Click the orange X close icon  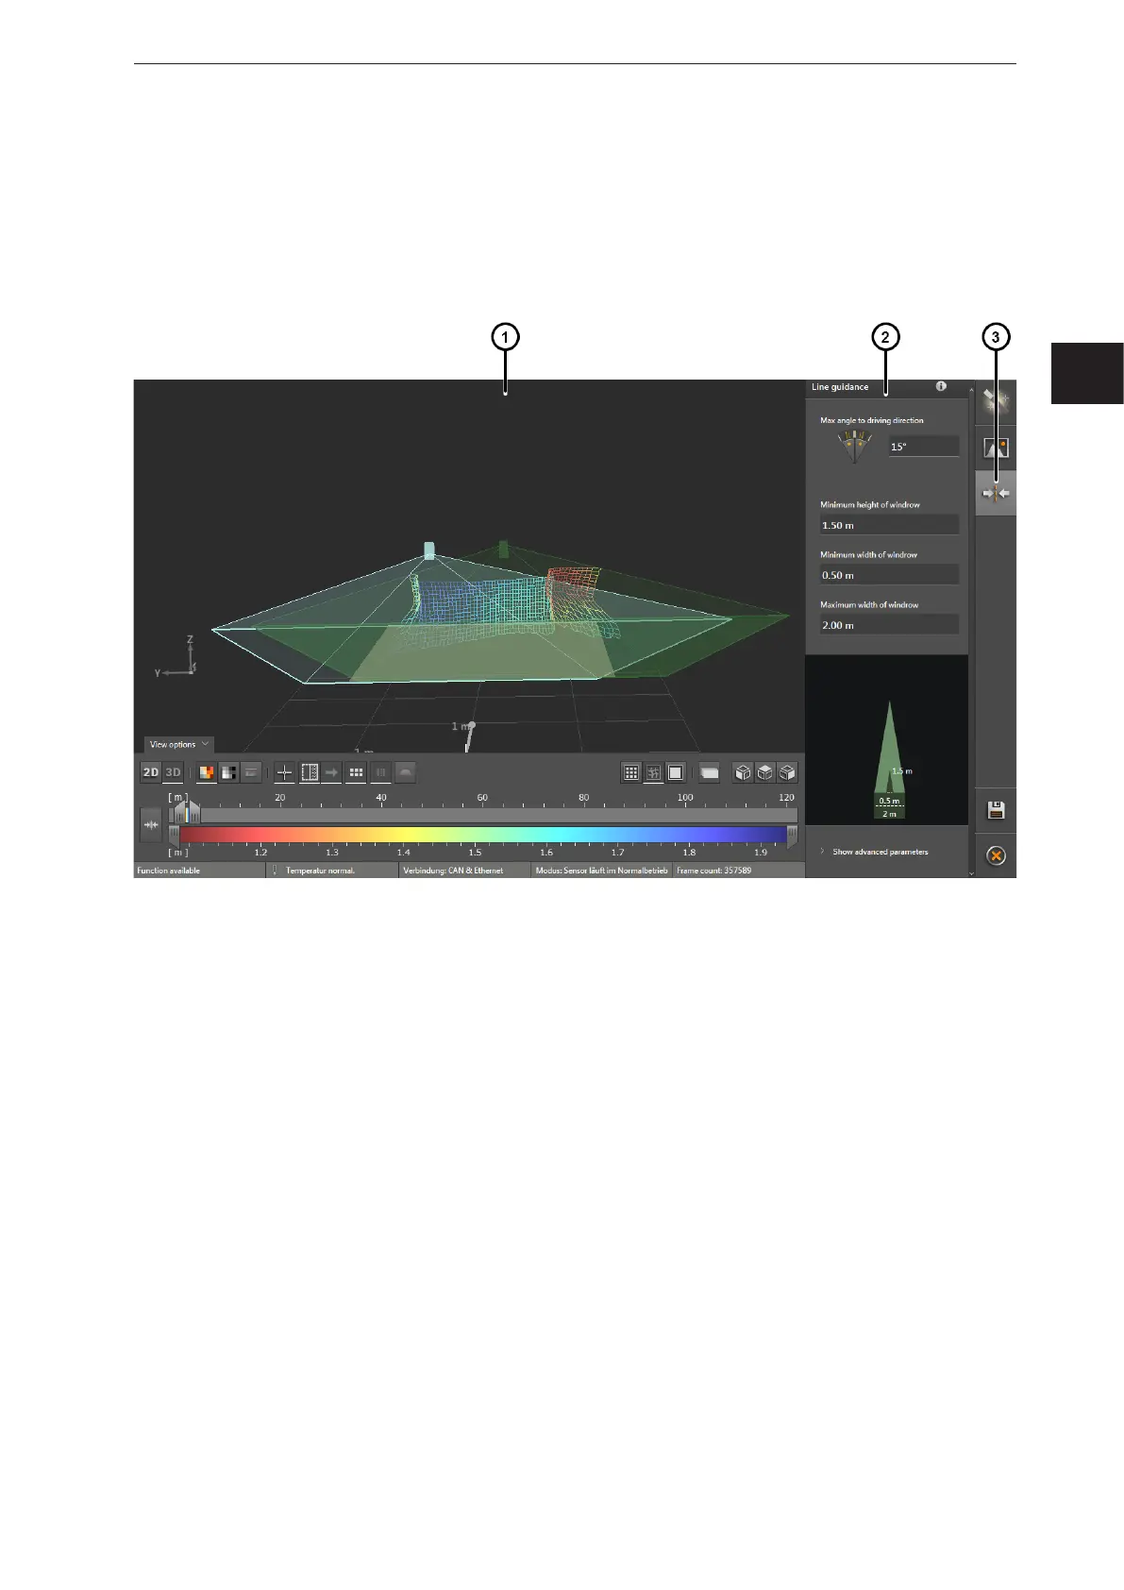[x=996, y=855]
